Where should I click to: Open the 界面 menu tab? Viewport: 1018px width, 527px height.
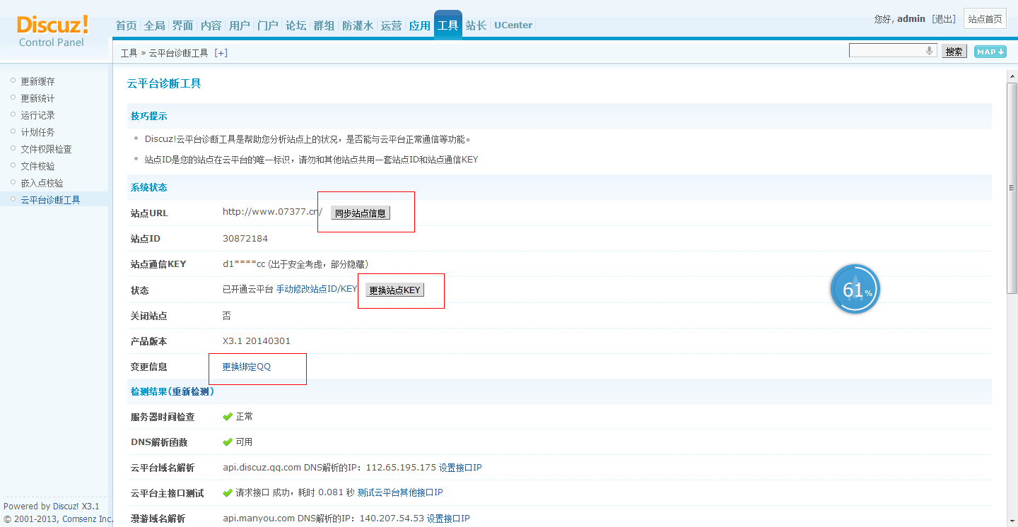[182, 25]
